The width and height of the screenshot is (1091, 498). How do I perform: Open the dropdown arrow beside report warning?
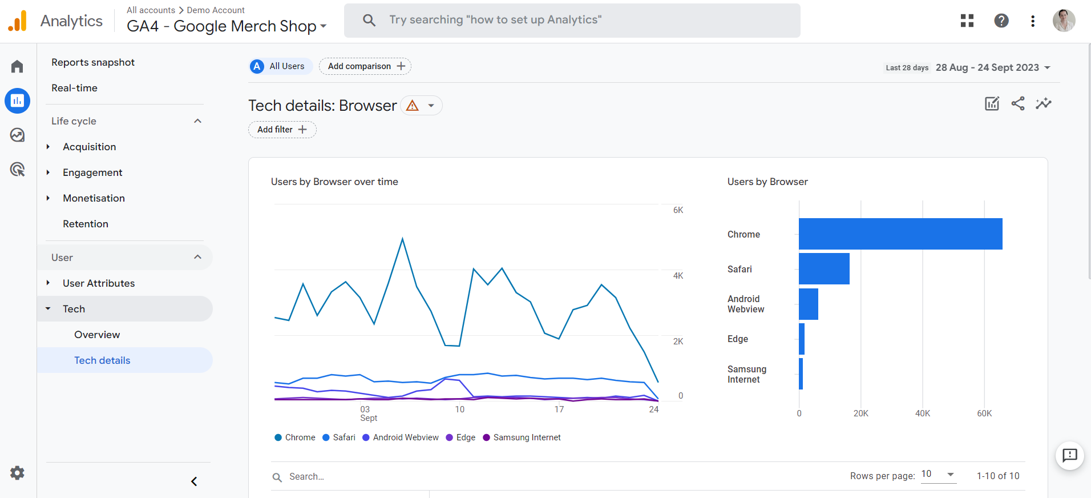[x=431, y=106]
